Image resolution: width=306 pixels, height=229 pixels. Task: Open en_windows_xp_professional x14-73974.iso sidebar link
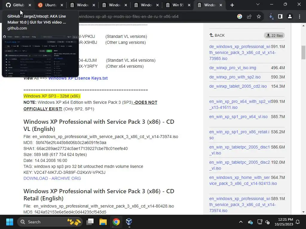click(240, 205)
